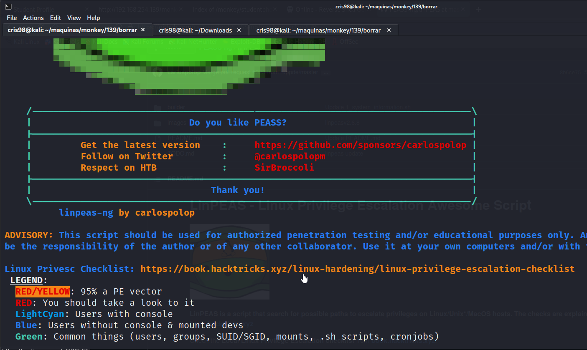The width and height of the screenshot is (587, 350).
Task: Click the "ADVISORY:" label
Action: (x=29, y=235)
